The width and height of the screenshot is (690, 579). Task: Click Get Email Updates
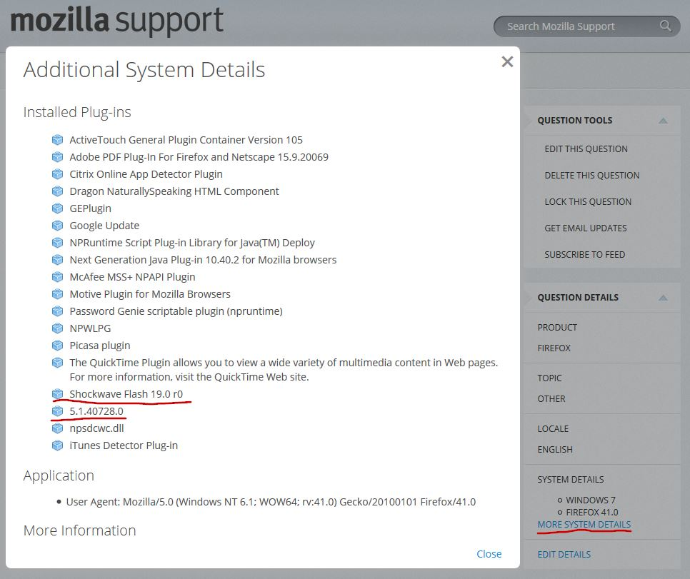(x=585, y=228)
